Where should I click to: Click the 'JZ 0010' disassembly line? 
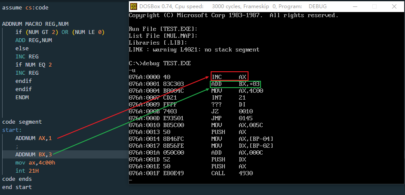[232, 111]
